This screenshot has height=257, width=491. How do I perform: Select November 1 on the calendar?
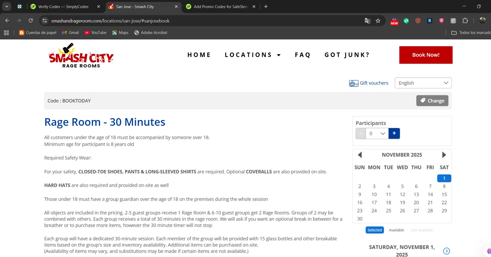(444, 178)
